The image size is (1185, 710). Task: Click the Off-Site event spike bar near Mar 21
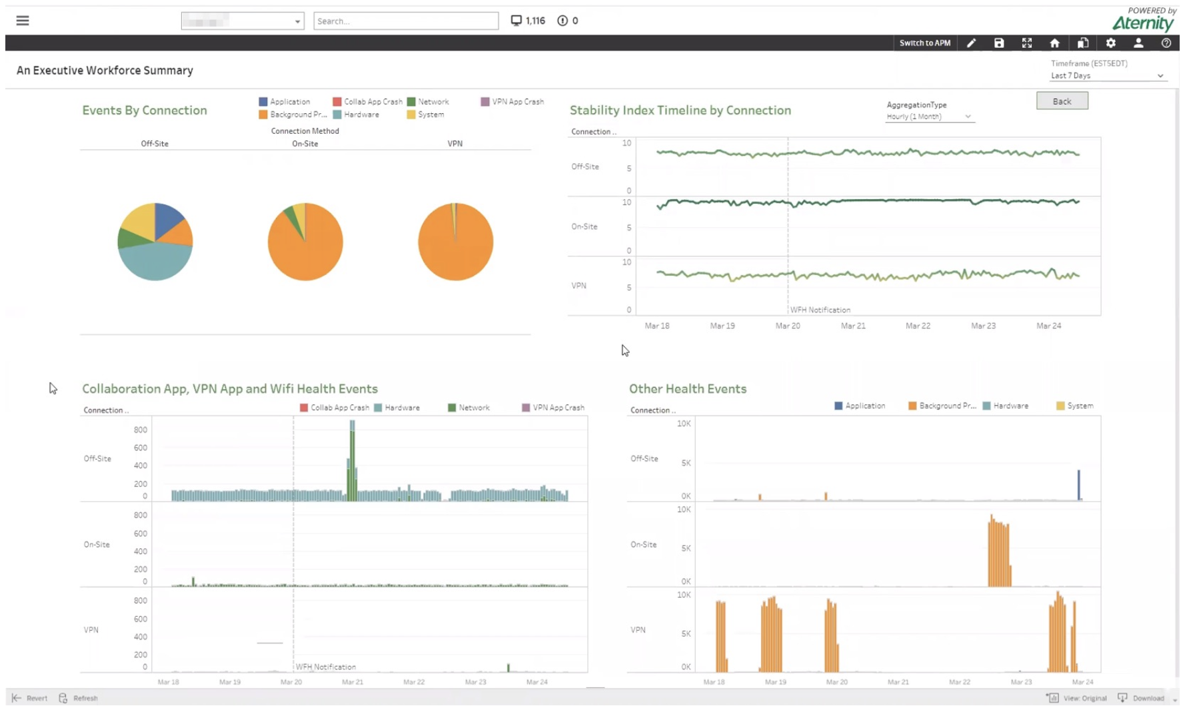pos(352,460)
